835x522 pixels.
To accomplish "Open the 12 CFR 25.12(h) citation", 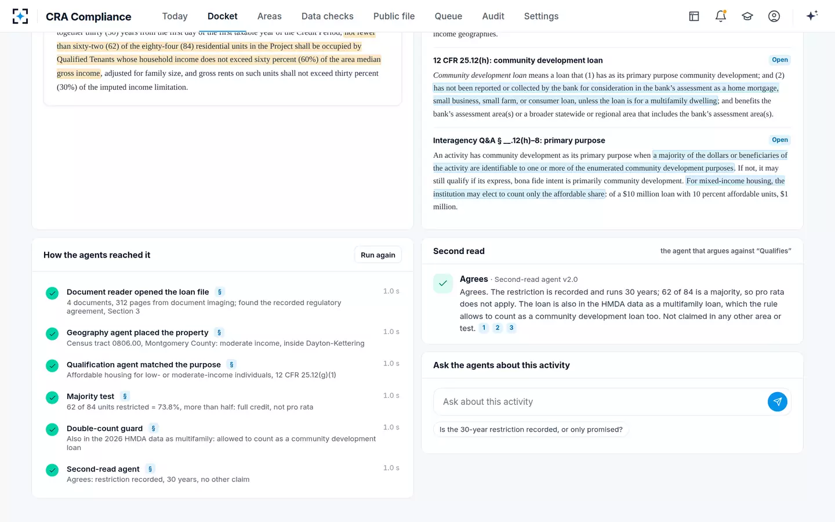I will 780,60.
